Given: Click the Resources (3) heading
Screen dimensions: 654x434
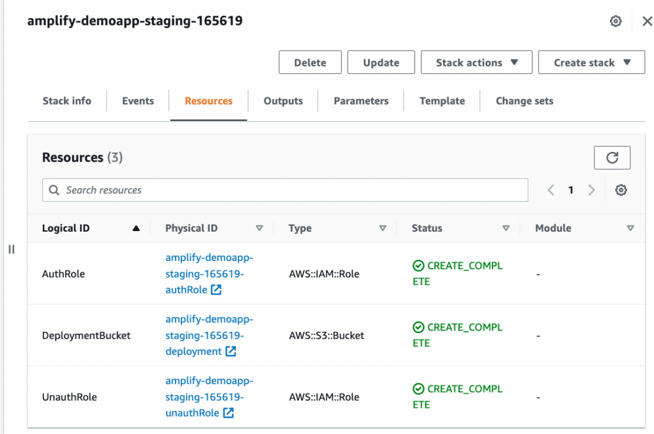Looking at the screenshot, I should (x=82, y=158).
